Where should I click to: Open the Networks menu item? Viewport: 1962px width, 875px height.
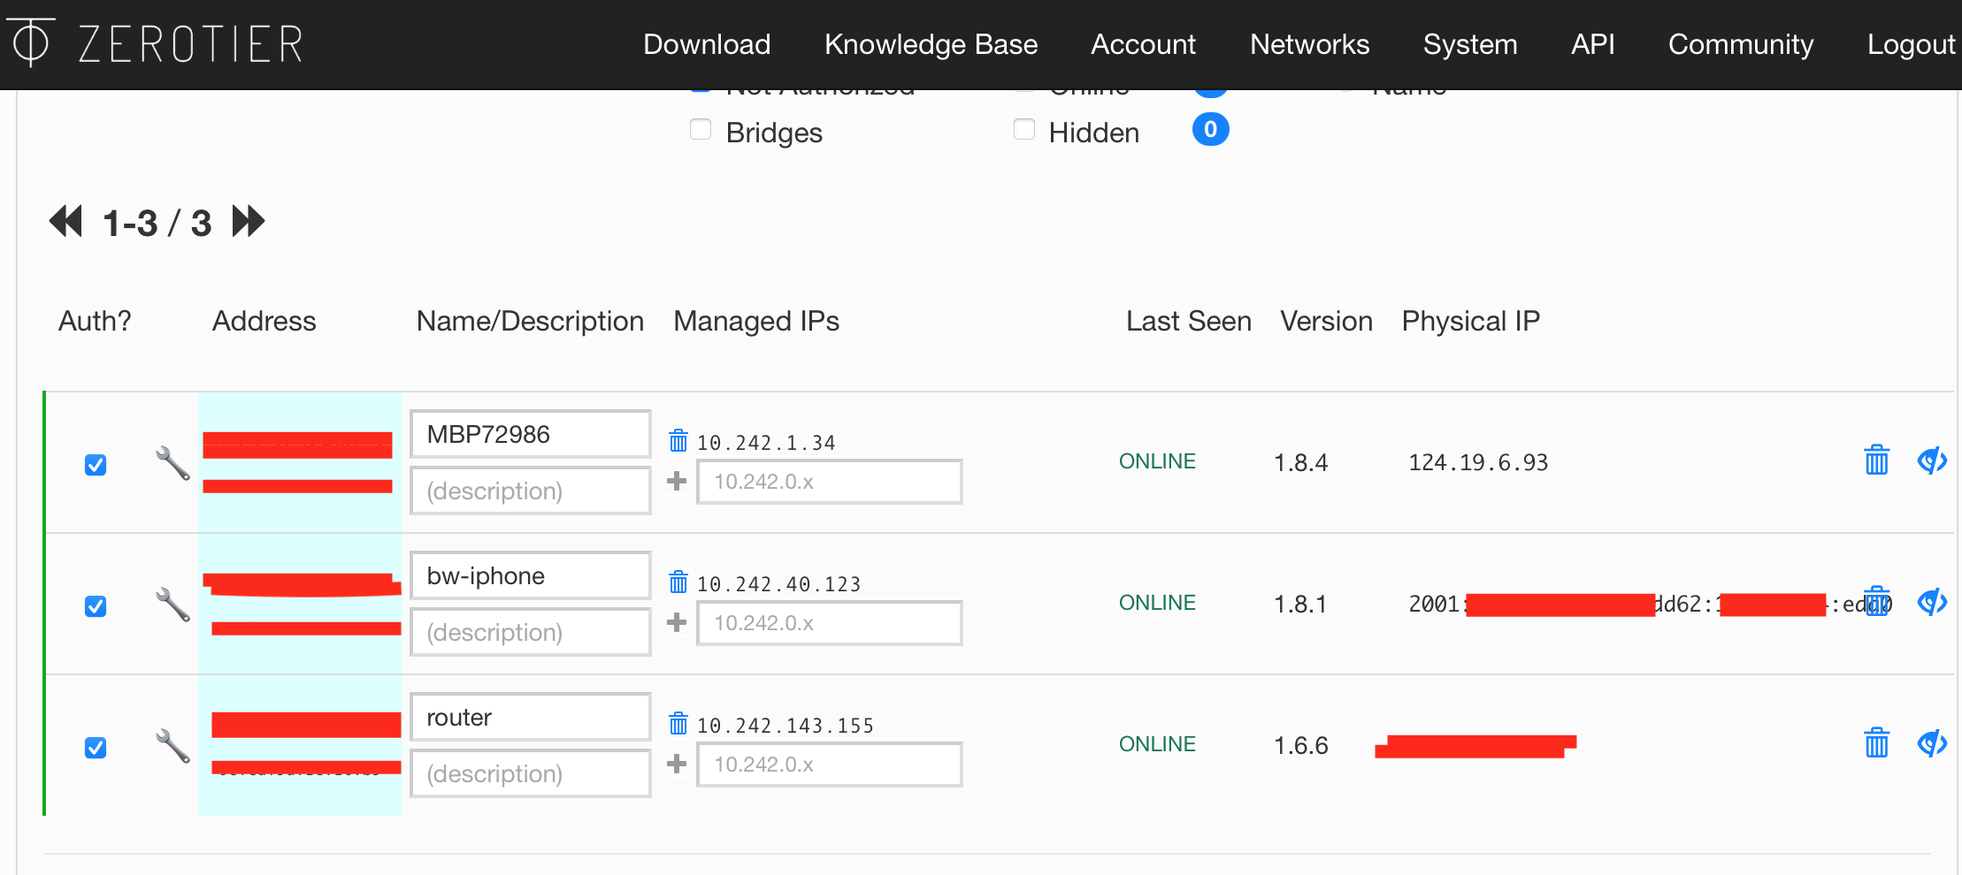tap(1309, 44)
